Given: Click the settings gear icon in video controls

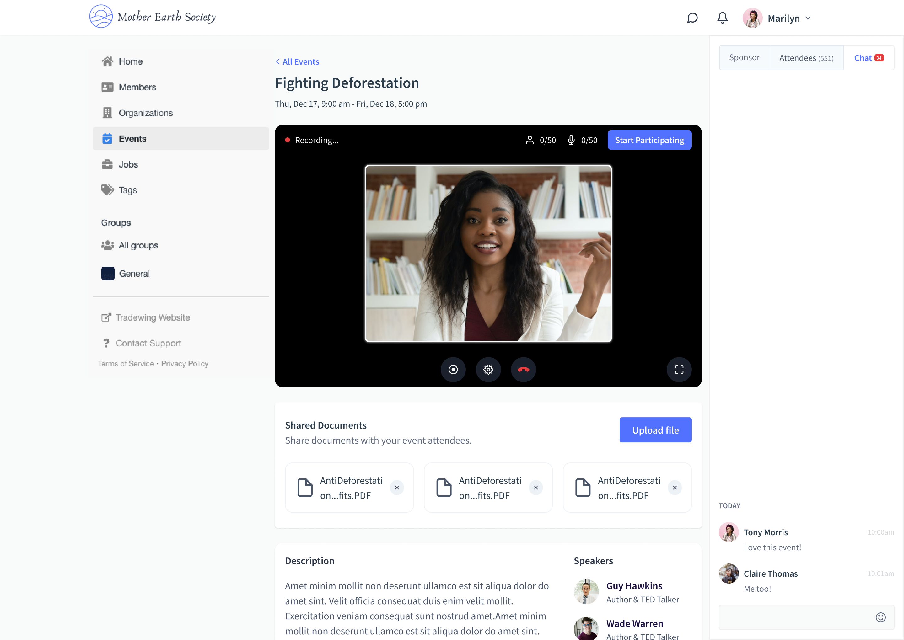Looking at the screenshot, I should (488, 369).
